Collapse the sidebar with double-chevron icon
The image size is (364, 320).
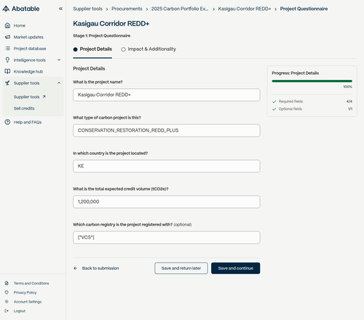pyautogui.click(x=60, y=9)
